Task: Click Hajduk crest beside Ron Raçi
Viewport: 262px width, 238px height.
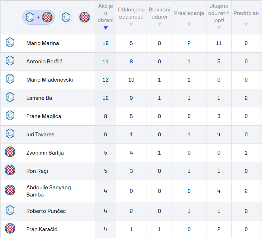Action: (10, 170)
